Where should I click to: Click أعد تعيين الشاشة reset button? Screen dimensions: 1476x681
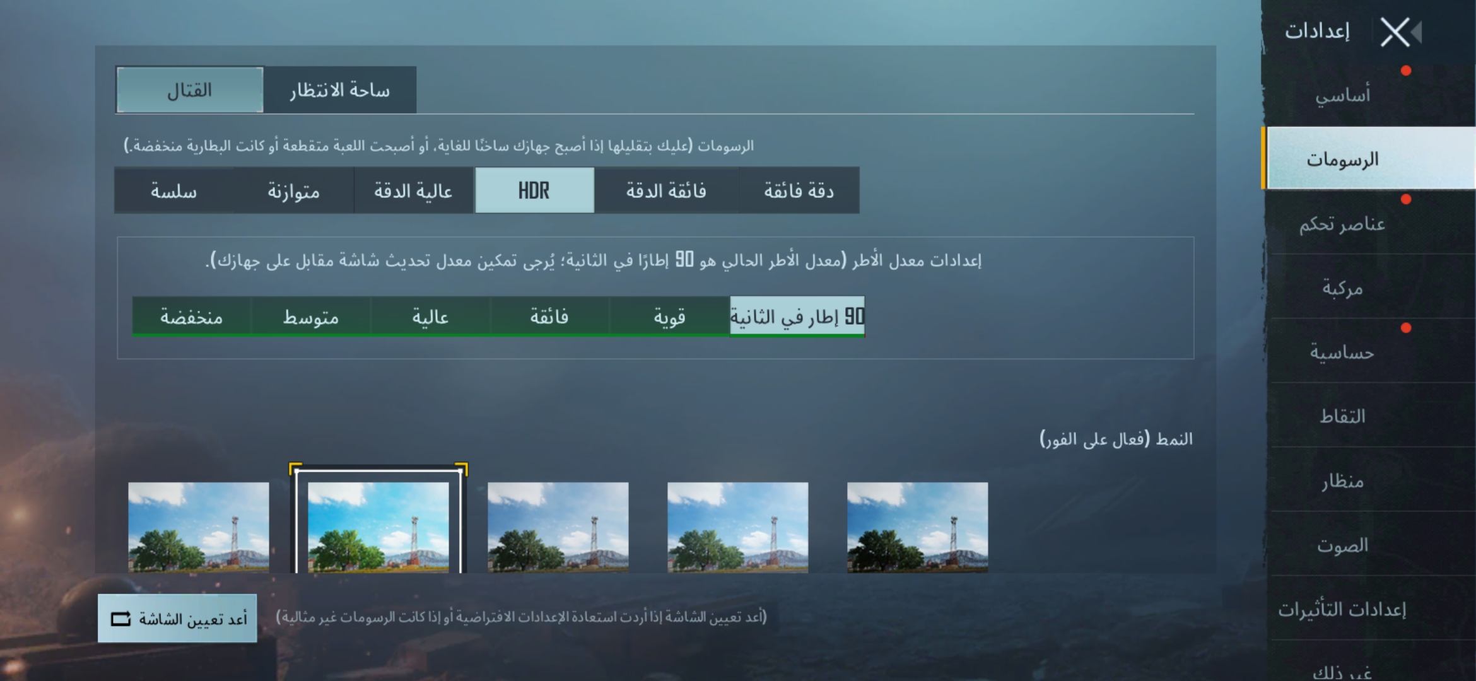coord(177,619)
